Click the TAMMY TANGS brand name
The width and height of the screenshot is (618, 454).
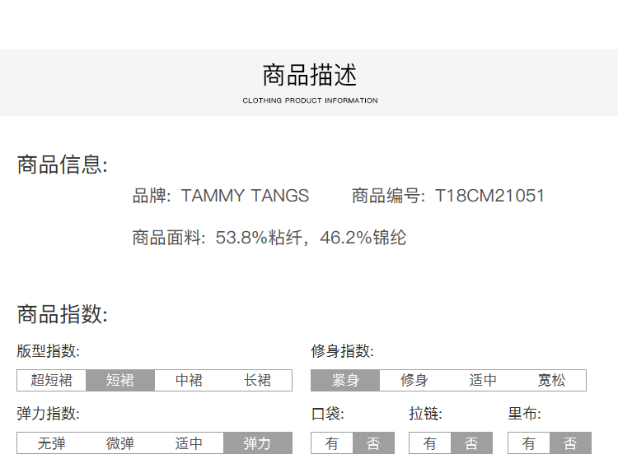click(x=245, y=196)
